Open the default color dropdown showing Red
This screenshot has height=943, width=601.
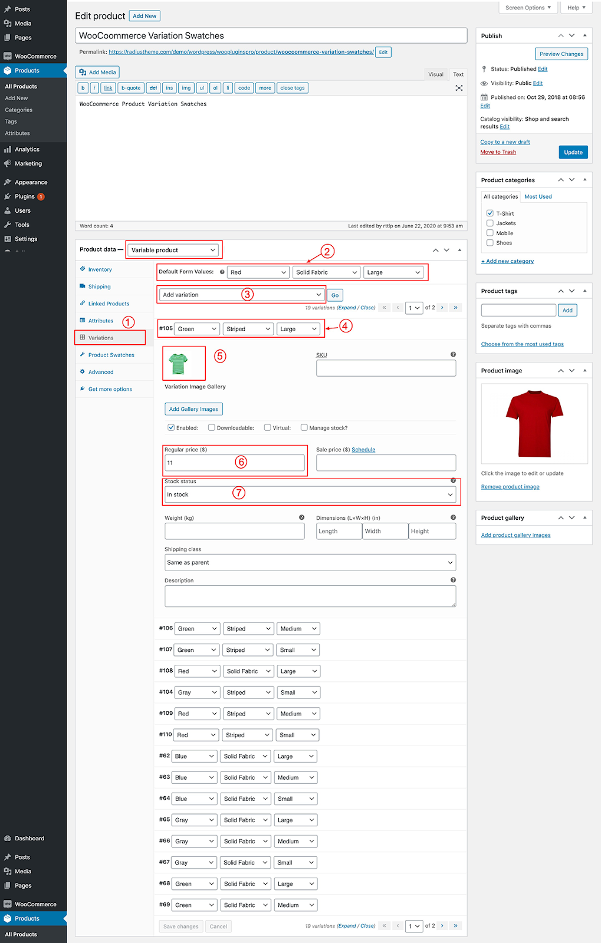coord(258,272)
